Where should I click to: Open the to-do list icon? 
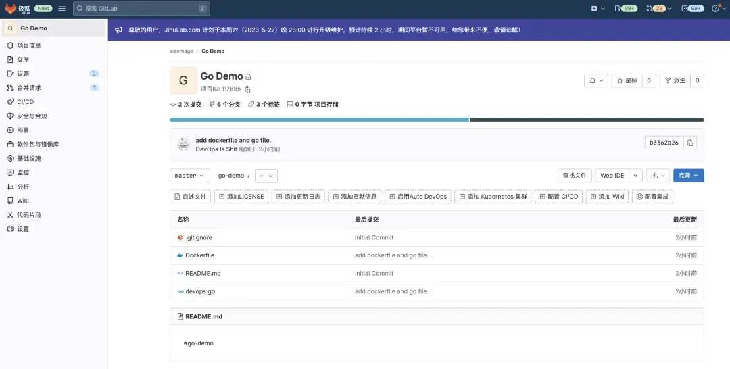692,8
